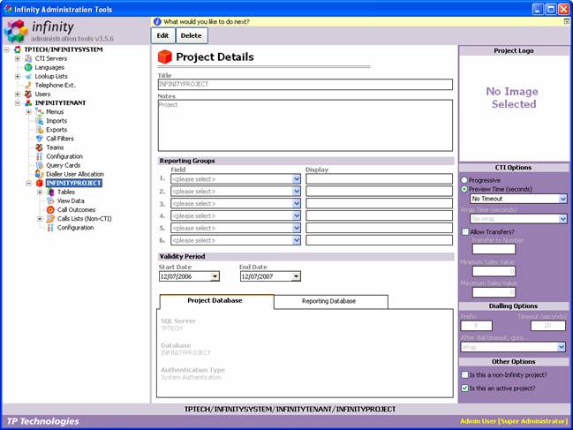This screenshot has height=430, width=573.
Task: Open the Start Date picker dropdown
Action: (215, 276)
